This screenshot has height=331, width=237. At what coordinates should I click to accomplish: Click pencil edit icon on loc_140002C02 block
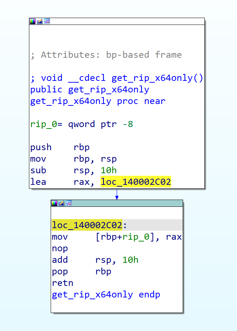pyautogui.click(x=61, y=203)
